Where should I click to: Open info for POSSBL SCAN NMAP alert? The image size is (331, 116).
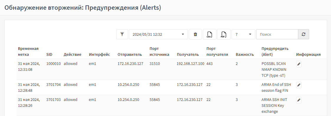click(299, 64)
